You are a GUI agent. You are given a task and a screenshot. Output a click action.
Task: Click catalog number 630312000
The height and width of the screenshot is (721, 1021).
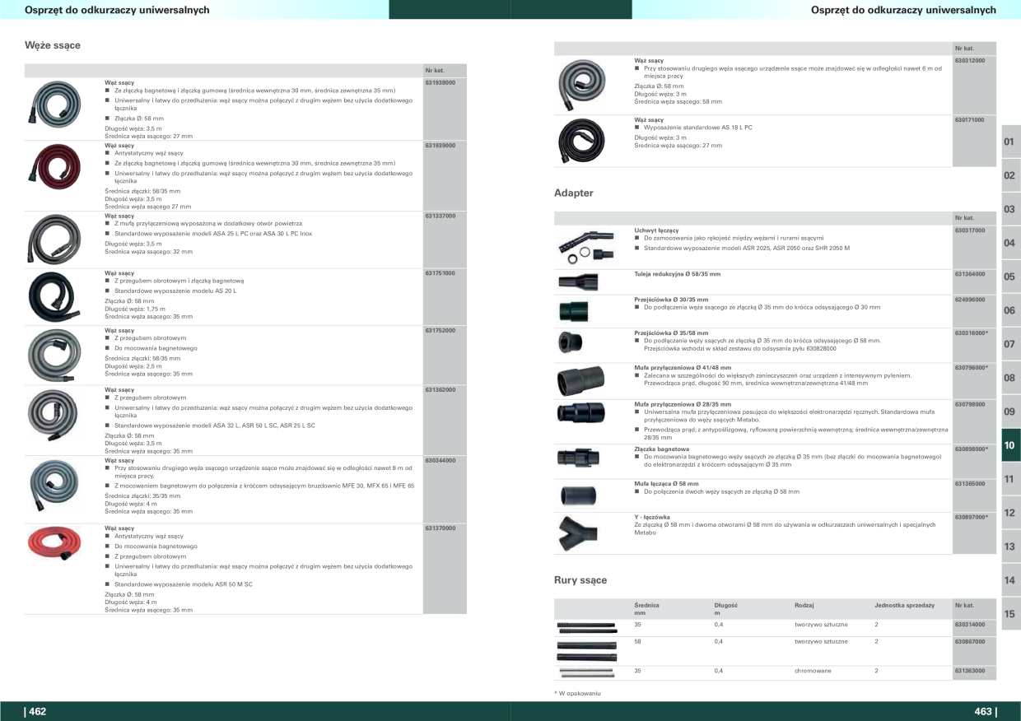click(971, 61)
